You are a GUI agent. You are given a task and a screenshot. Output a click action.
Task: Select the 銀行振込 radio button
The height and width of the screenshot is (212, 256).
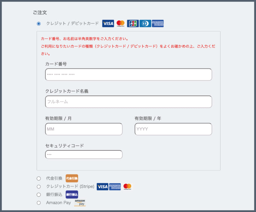click(39, 195)
